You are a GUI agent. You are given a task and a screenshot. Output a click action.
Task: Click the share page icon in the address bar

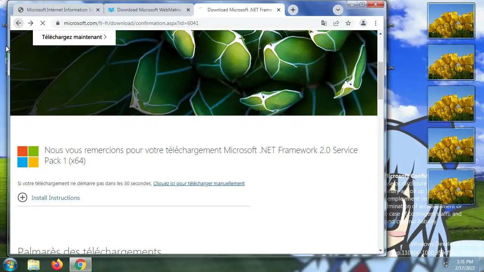pyautogui.click(x=336, y=23)
